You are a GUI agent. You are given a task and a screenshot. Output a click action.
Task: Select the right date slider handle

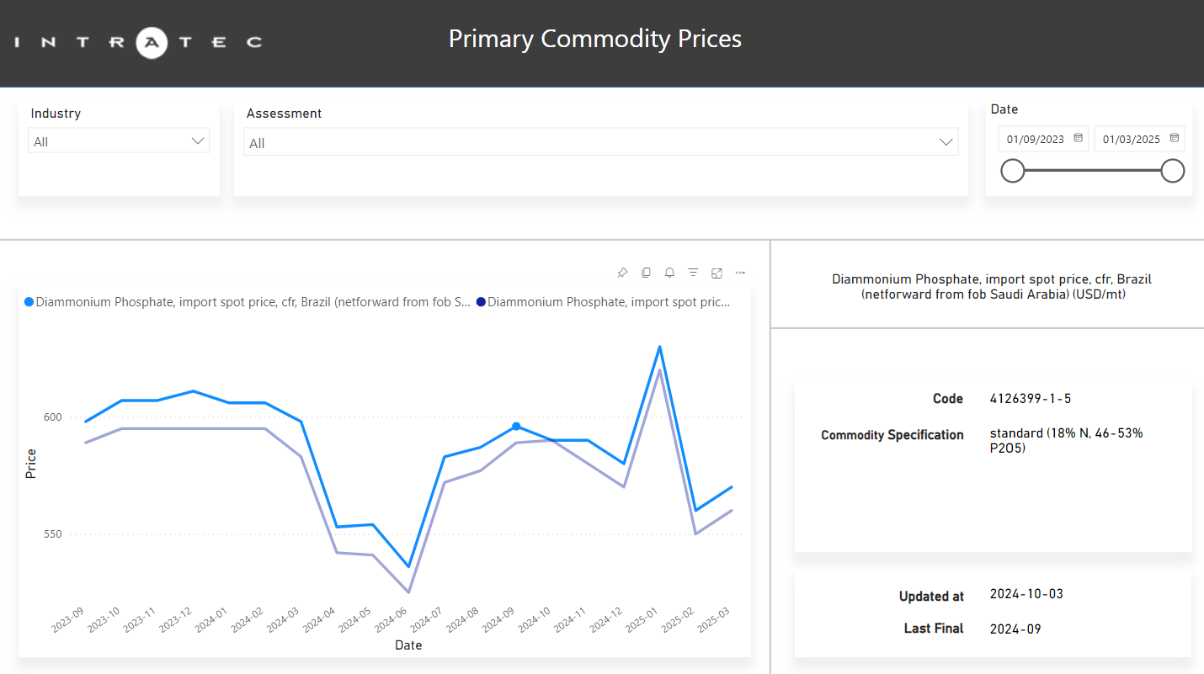pyautogui.click(x=1172, y=171)
